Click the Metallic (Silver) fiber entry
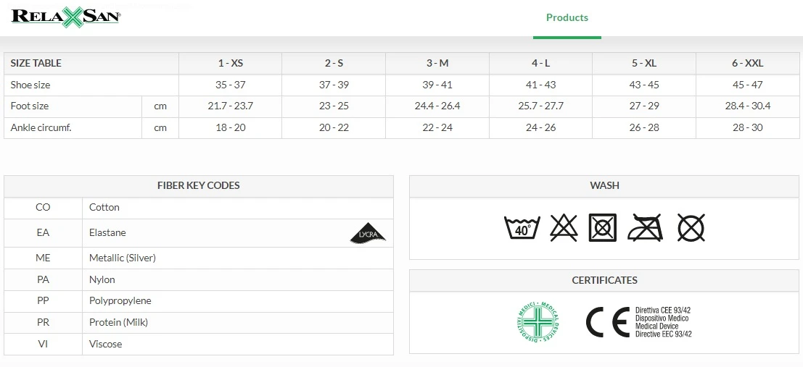Screen dimensions: 803x367 pyautogui.click(x=122, y=258)
